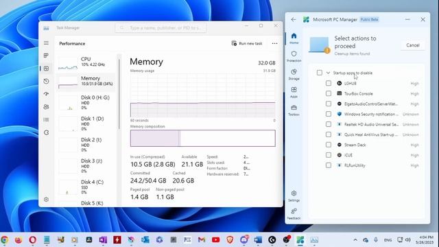
Task: Check Quick Heal AntiVirus Start-up checkbox
Action: [329, 134]
